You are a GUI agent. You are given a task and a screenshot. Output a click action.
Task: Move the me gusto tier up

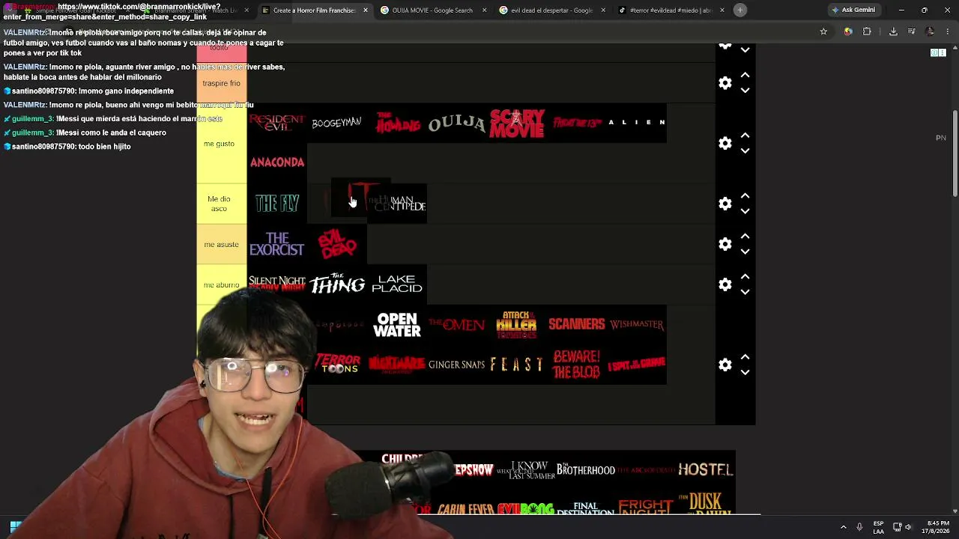click(x=745, y=135)
